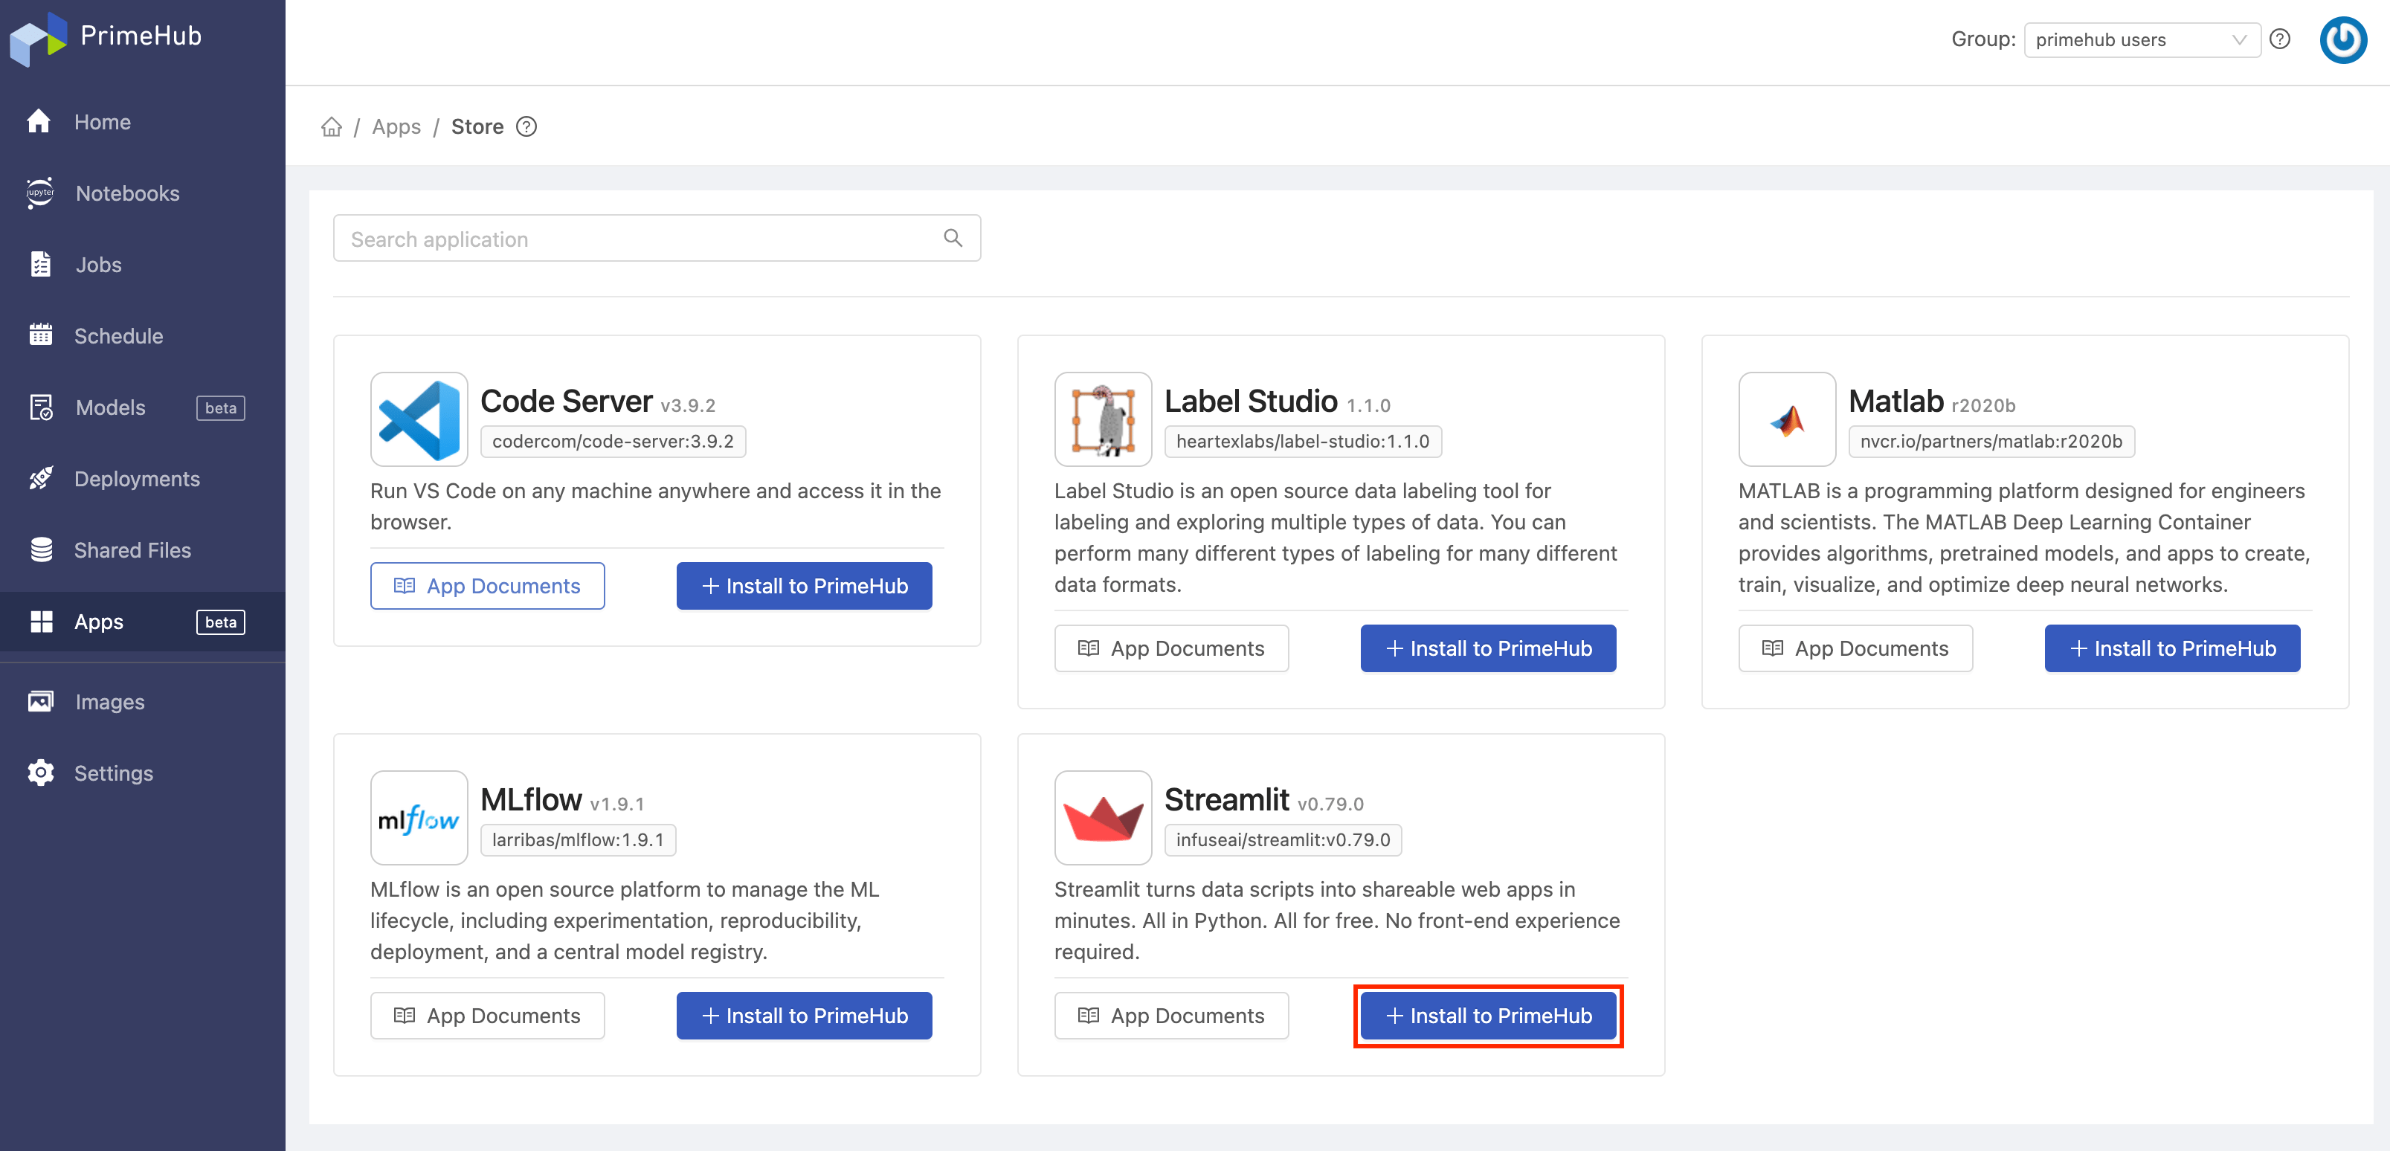
Task: Open App Documents for Label Studio
Action: click(x=1171, y=648)
